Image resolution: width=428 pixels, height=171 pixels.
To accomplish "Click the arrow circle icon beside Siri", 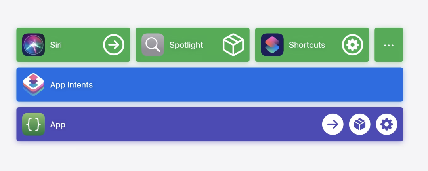I will (x=114, y=45).
